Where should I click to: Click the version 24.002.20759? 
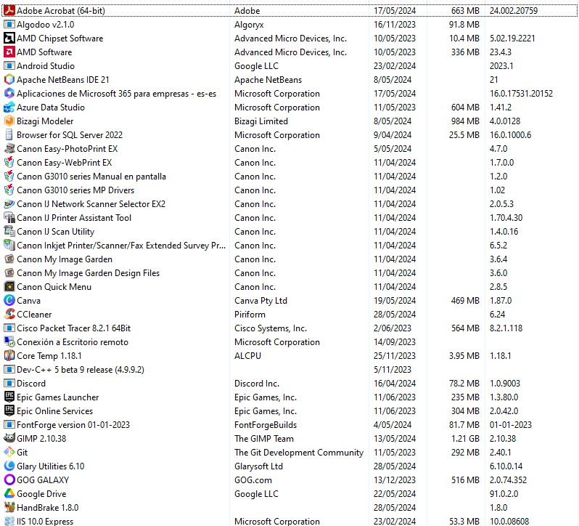pos(514,11)
